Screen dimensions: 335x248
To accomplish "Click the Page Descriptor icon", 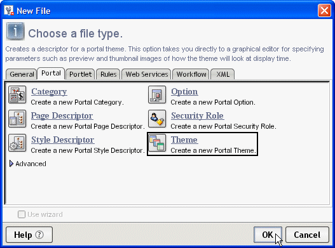I will (x=17, y=119).
